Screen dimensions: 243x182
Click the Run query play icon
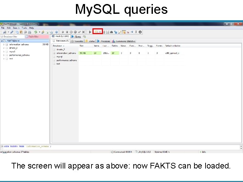(x=90, y=32)
